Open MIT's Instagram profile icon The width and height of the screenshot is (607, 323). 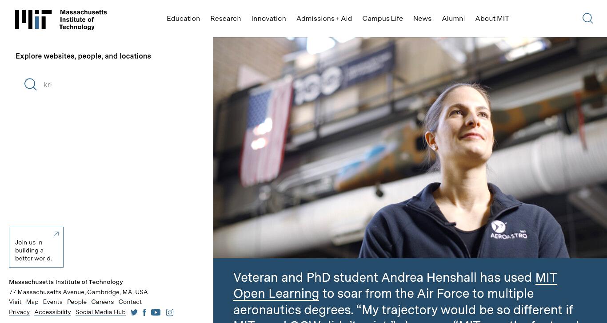click(x=170, y=312)
